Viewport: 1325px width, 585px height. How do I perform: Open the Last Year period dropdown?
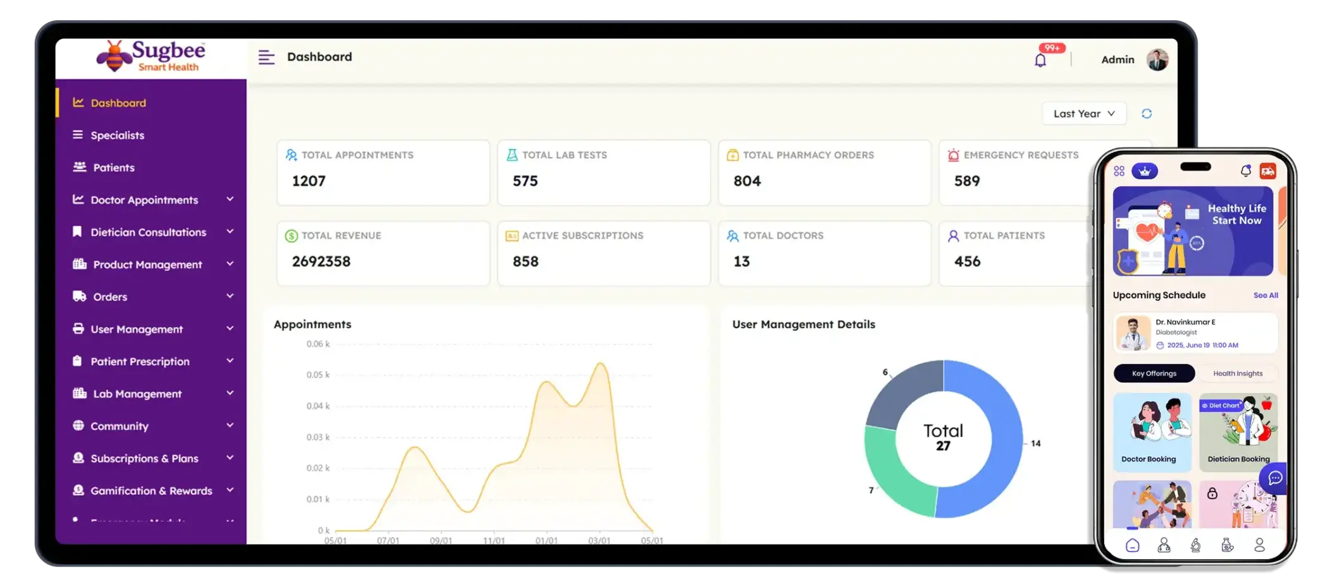pos(1084,114)
